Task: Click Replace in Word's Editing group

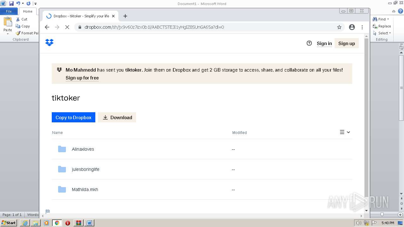Action: pos(382,26)
